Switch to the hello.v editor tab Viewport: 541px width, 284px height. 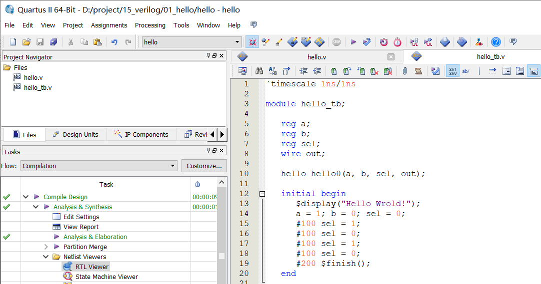316,57
